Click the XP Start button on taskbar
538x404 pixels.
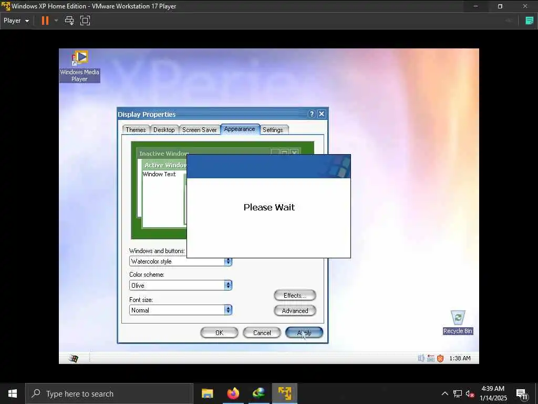click(73, 358)
